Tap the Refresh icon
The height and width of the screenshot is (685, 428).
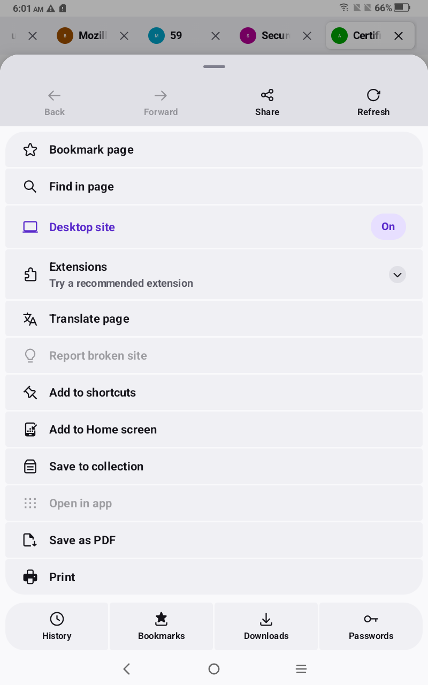(x=373, y=95)
